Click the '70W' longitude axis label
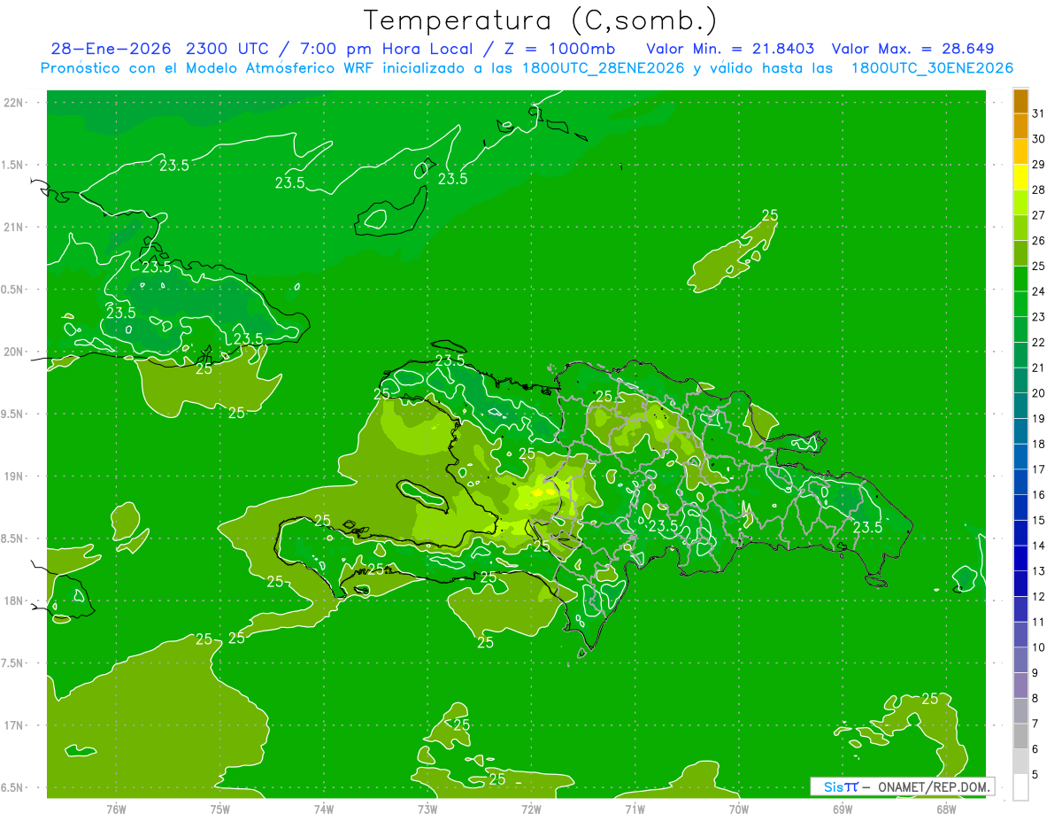Viewport: 1062px width, 821px height. click(739, 809)
